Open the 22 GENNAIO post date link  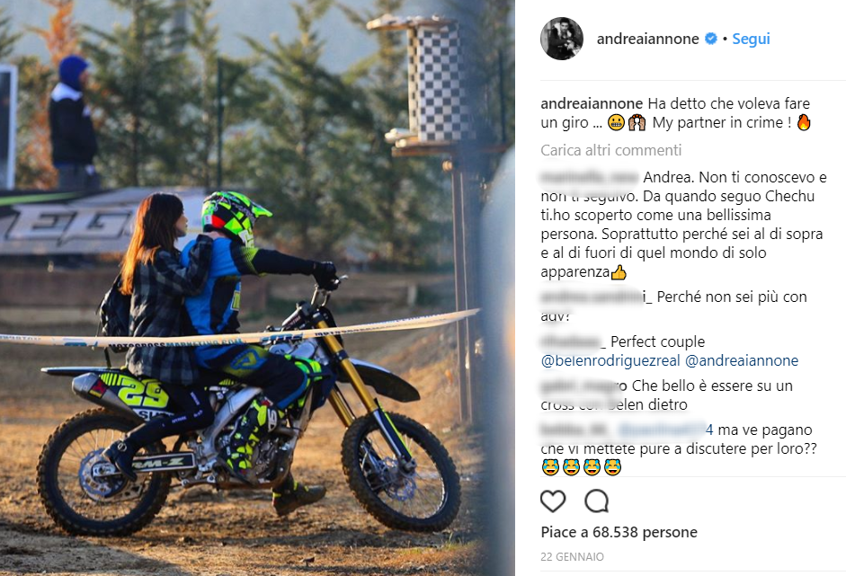[x=572, y=556]
